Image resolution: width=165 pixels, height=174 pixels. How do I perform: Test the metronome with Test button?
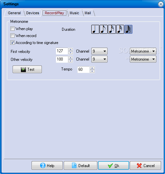tap(27, 69)
